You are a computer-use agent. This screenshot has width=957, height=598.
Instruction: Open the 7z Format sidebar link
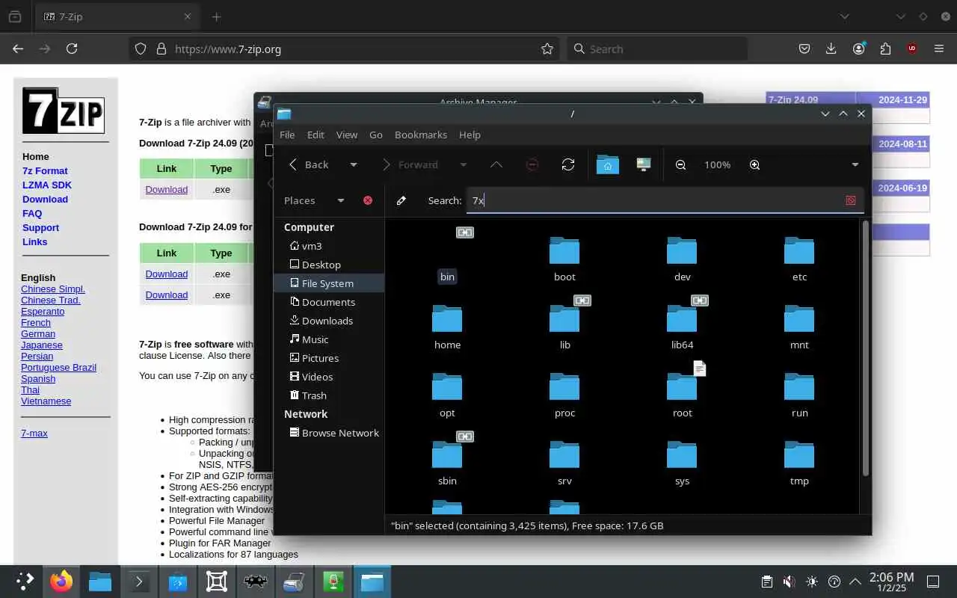pyautogui.click(x=45, y=170)
